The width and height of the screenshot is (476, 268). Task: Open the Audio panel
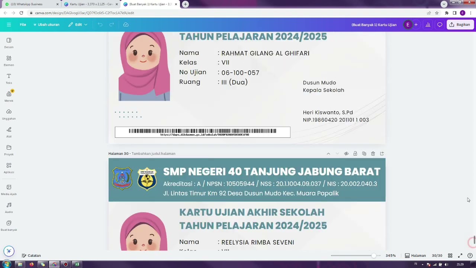(x=9, y=208)
